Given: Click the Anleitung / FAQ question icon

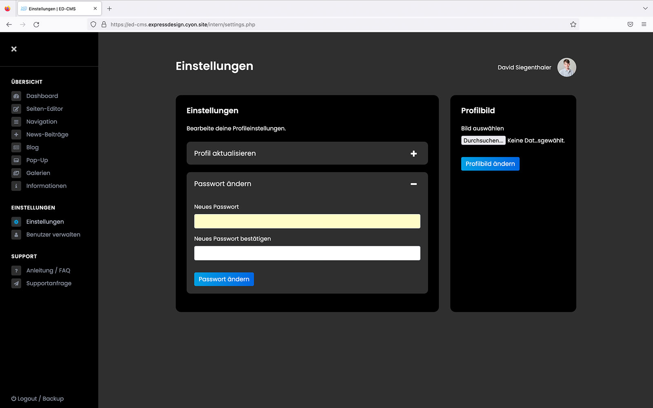Looking at the screenshot, I should [16, 271].
